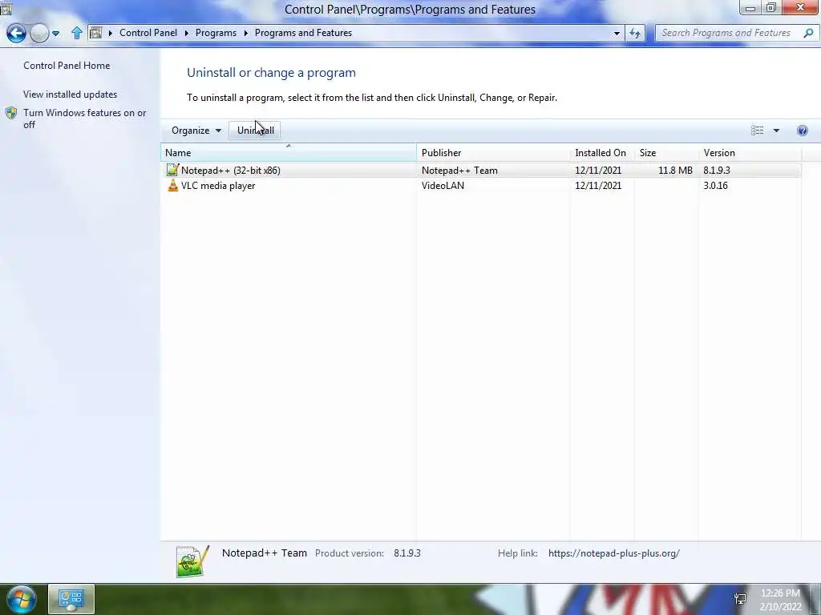Click the VLC cone icon

(x=172, y=185)
